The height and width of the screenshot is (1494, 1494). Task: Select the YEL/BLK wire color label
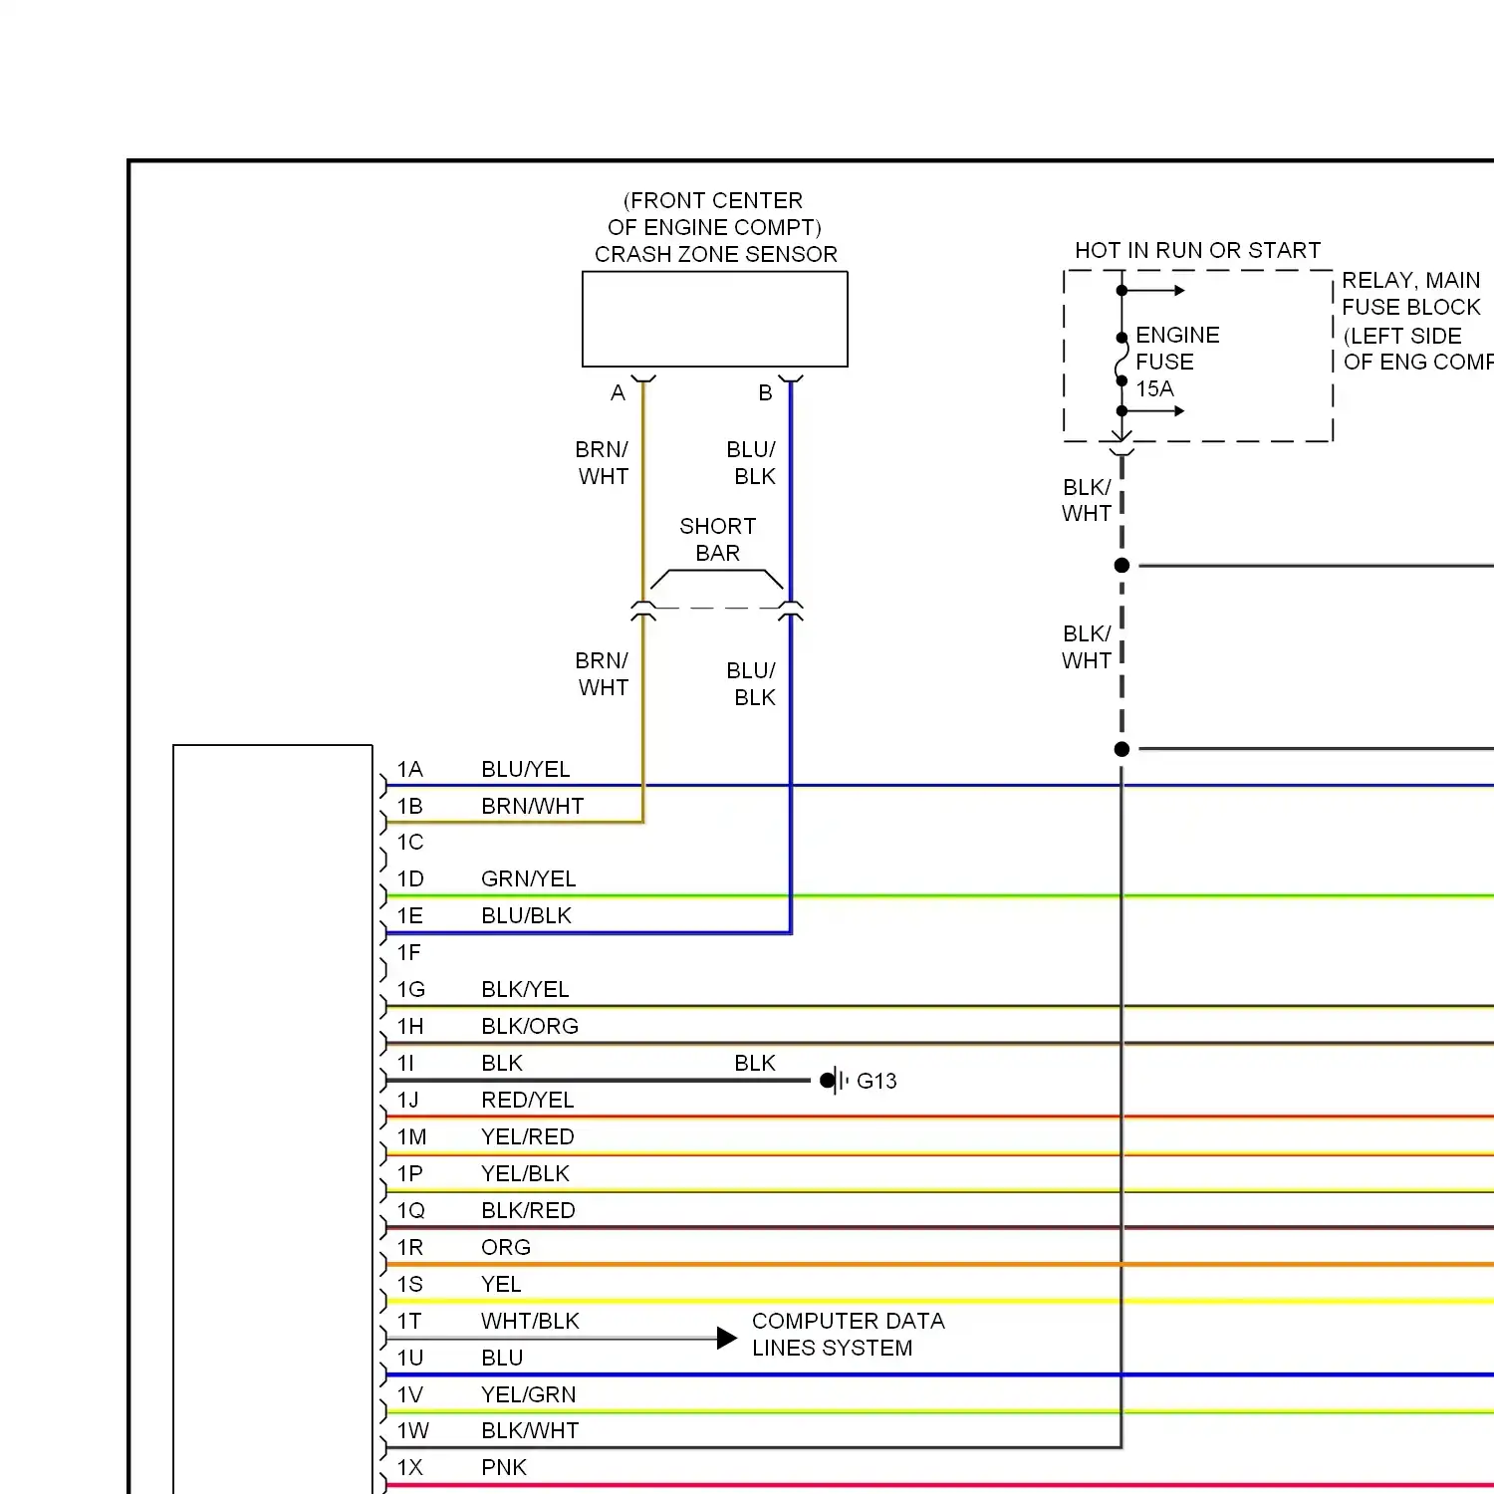pyautogui.click(x=525, y=1173)
